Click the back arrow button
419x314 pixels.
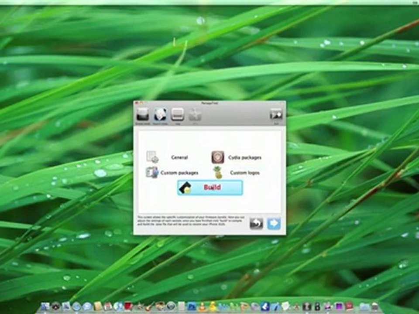256,223
